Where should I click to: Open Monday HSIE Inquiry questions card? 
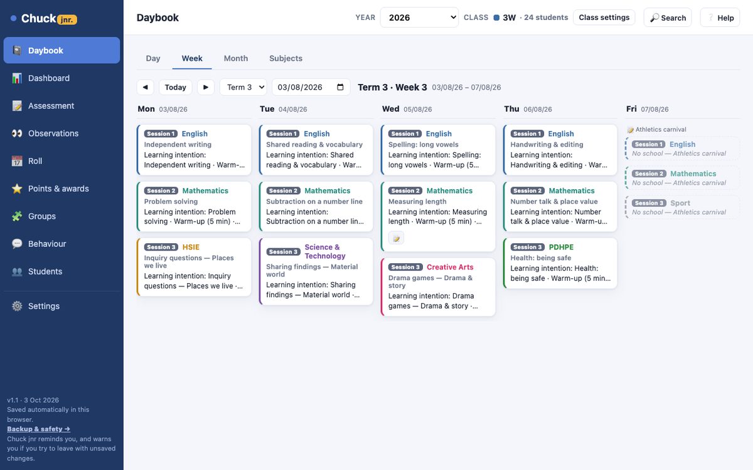pos(194,267)
